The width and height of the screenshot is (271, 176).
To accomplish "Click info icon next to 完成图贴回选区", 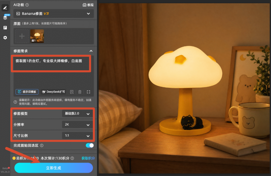I will [x=42, y=145].
